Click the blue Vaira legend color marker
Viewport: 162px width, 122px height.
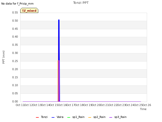53,117
